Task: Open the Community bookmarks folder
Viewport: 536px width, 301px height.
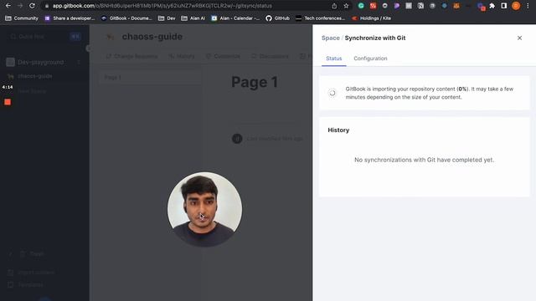Action: [x=22, y=18]
